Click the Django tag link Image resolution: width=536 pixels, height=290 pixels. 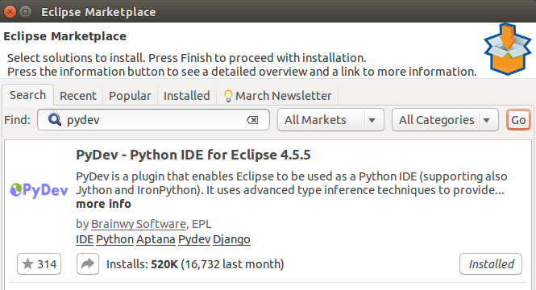(x=231, y=239)
